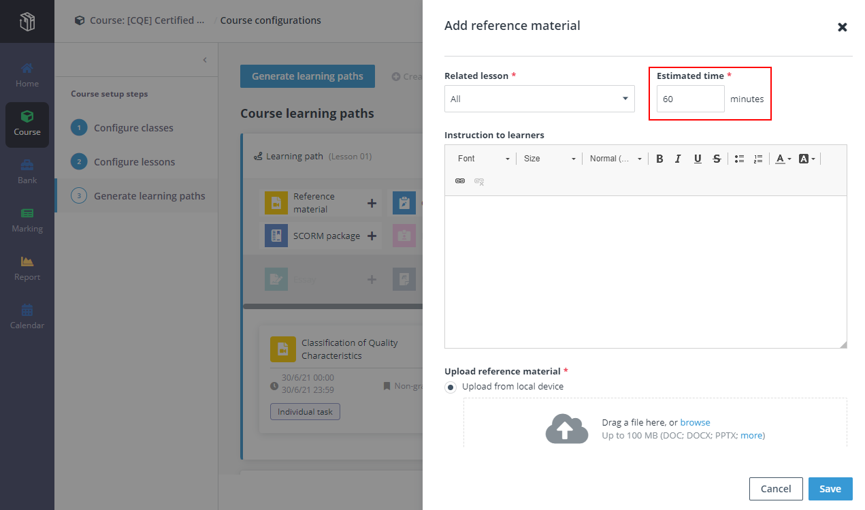Click the Course breadcrumb link
This screenshot has height=510, width=865.
[x=140, y=20]
